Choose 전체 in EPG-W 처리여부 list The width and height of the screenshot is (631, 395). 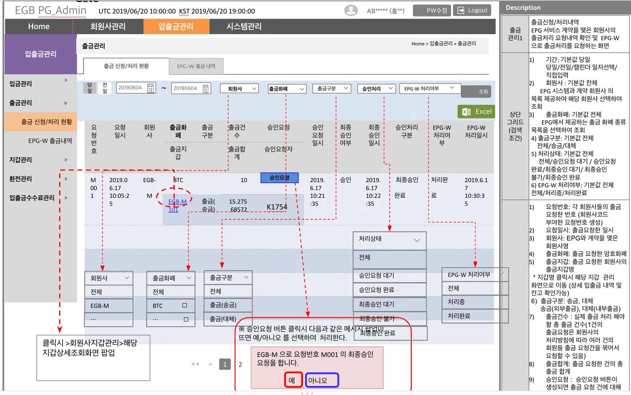475,288
